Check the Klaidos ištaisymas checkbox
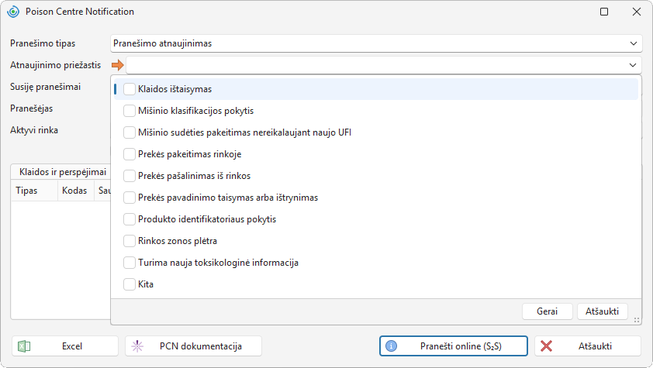The height and width of the screenshot is (368, 653). 130,89
